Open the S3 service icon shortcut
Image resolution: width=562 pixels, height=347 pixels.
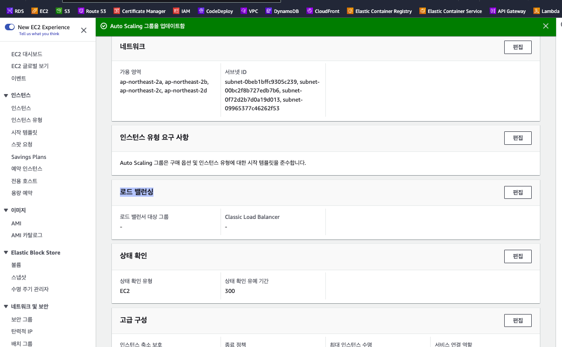coord(59,11)
